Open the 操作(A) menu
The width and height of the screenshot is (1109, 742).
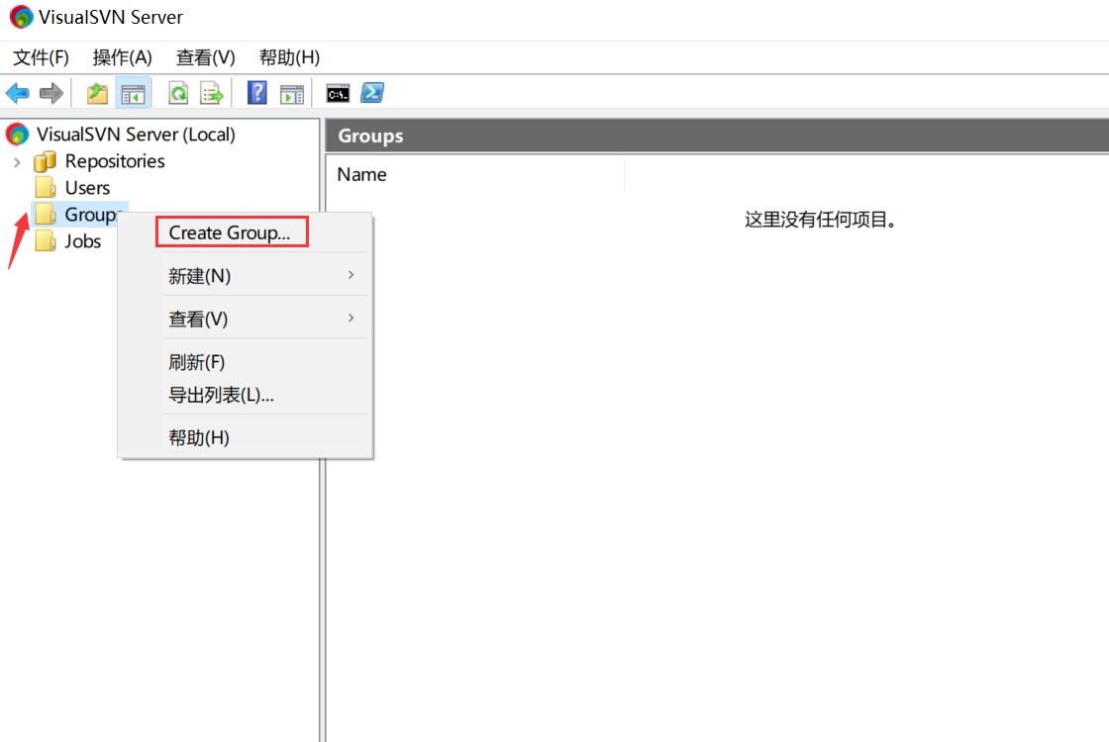[123, 57]
